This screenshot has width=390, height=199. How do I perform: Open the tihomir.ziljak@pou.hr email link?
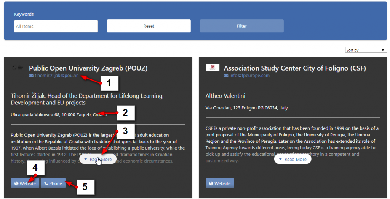[x=56, y=76]
